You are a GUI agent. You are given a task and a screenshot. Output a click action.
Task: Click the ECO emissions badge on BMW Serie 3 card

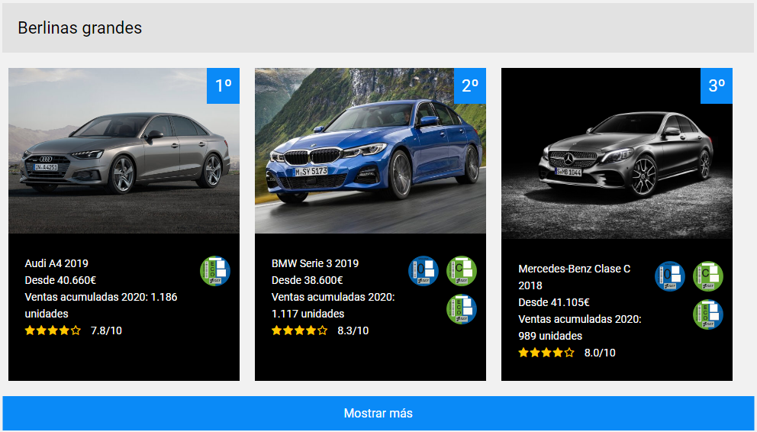(462, 309)
